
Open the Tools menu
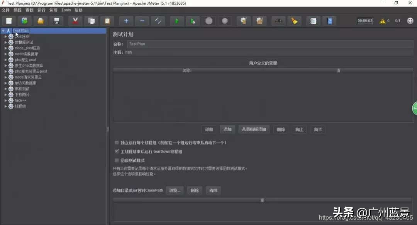tap(66, 10)
